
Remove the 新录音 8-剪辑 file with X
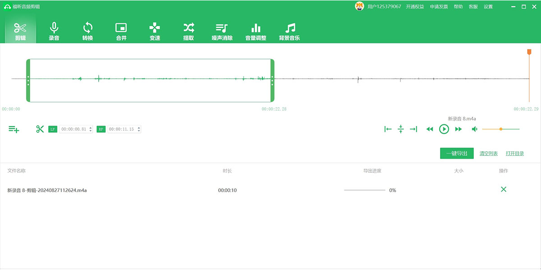click(504, 189)
